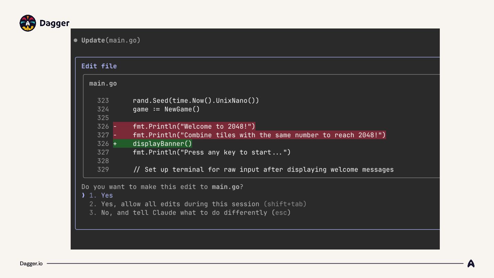Click the green added line displayBanner()

tap(162, 144)
